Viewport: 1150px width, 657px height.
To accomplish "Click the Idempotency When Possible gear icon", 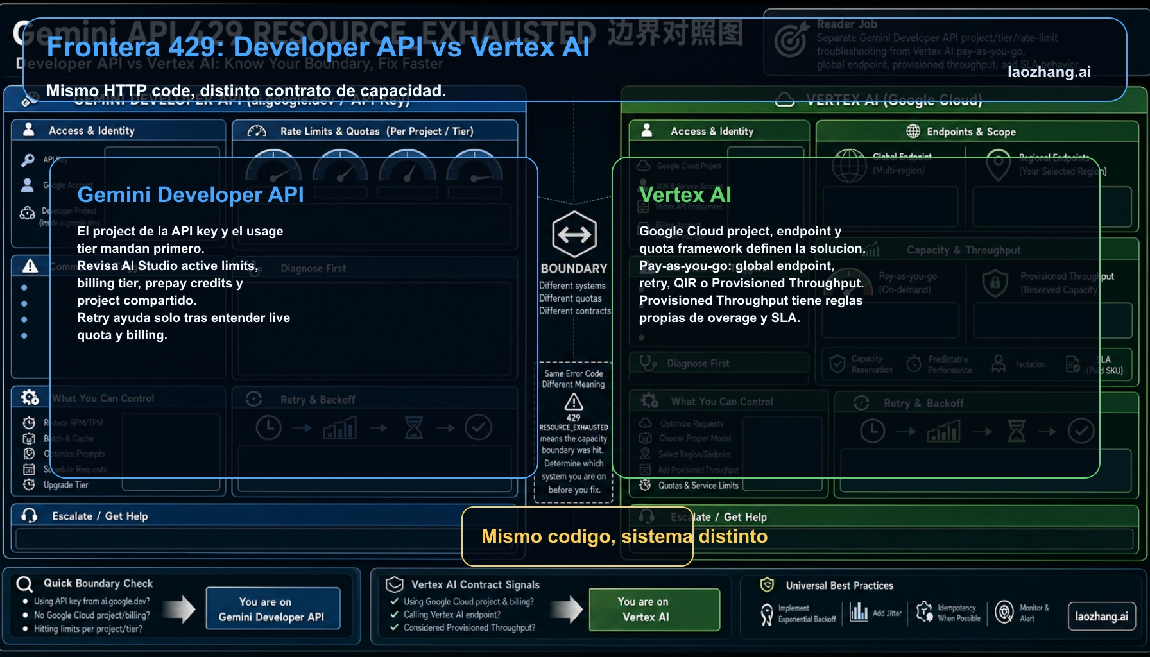I will (924, 612).
